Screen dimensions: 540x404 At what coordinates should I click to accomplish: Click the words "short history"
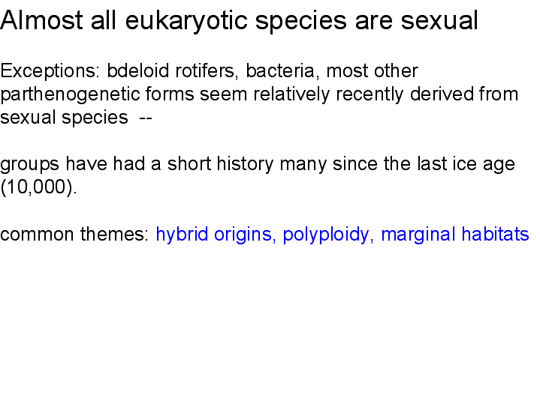tap(220, 164)
